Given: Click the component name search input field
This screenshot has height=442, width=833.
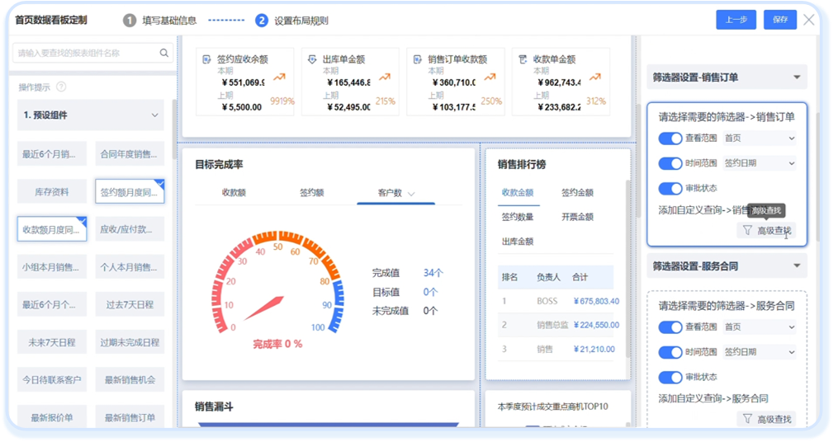Looking at the screenshot, I should [87, 54].
